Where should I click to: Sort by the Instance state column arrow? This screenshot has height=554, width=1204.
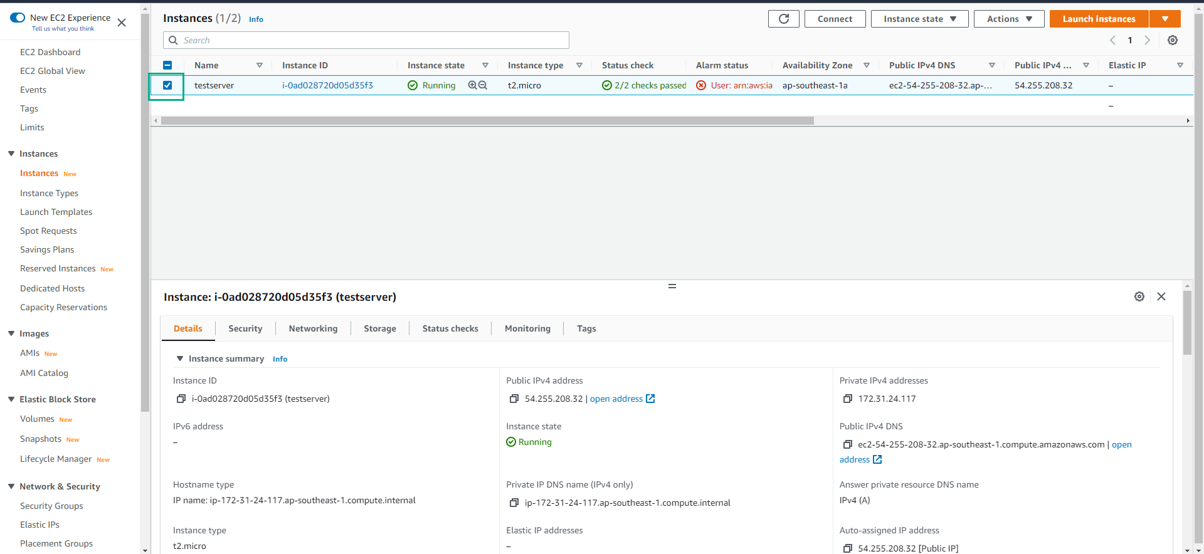coord(485,65)
